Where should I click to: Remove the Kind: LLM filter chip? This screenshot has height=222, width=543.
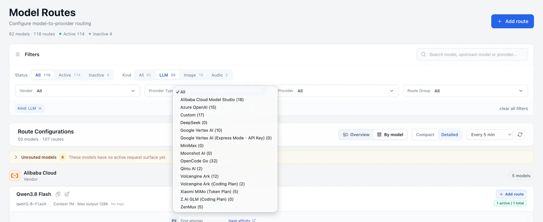tap(40, 108)
